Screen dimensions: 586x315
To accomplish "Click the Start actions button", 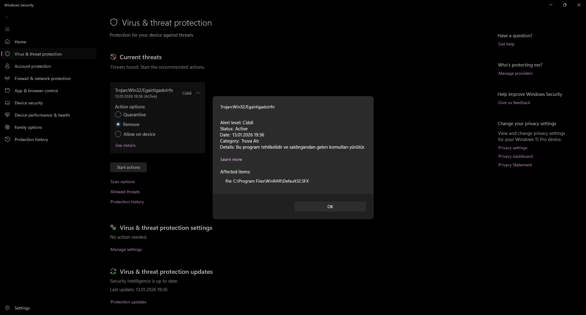I will click(128, 167).
